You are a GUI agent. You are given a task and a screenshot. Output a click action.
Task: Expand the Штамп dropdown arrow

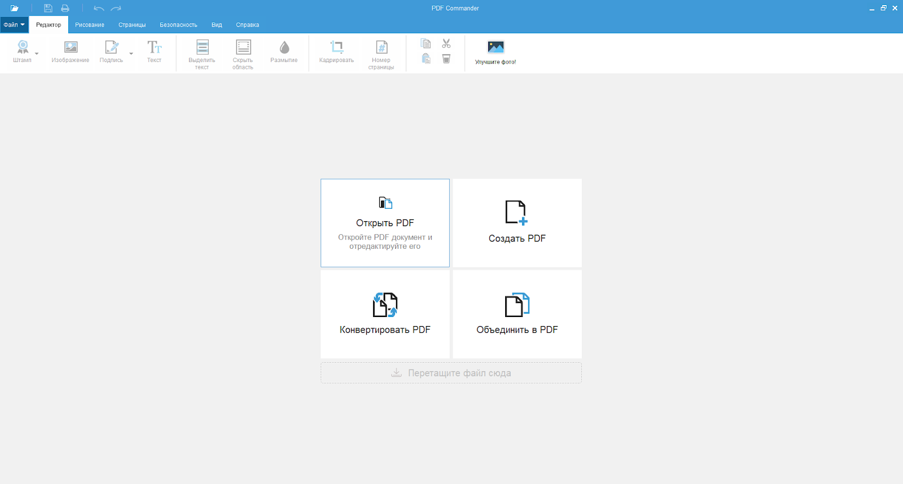37,54
